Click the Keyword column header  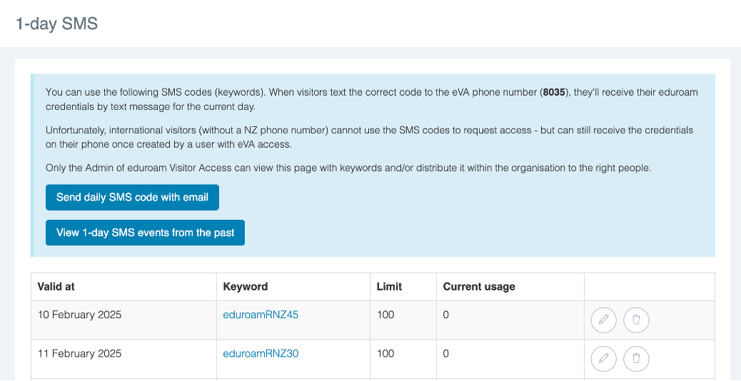(246, 286)
